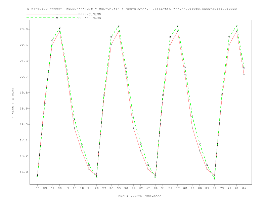Click the y-axis tick value 17.1
This screenshot has width=266, height=205.
[24, 140]
